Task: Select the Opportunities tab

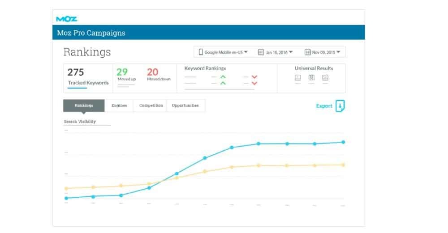Action: pos(185,106)
